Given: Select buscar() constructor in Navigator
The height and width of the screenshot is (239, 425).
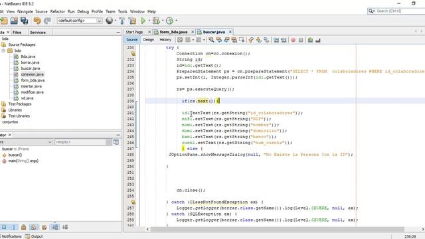Looking at the screenshot, I should [x=15, y=155].
